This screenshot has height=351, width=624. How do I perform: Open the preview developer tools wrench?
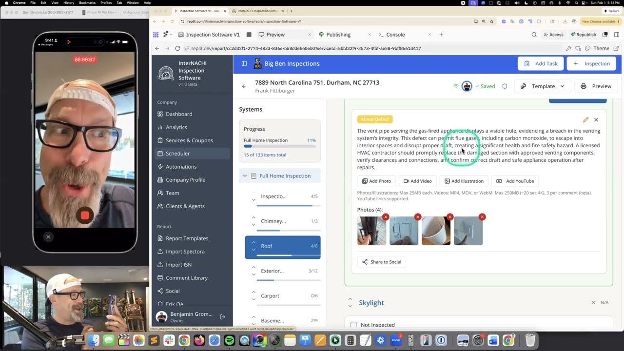(x=568, y=48)
